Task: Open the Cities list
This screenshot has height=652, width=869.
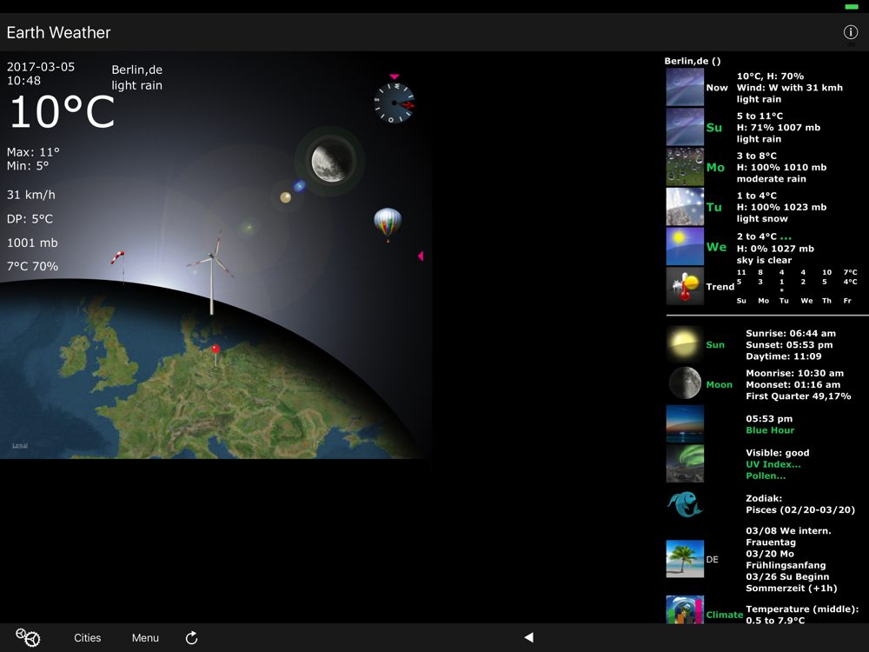Action: coord(87,638)
